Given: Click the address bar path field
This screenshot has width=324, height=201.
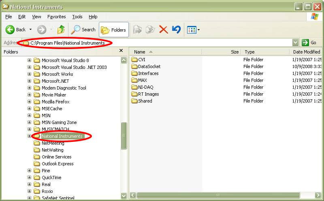Looking at the screenshot, I should [x=157, y=43].
